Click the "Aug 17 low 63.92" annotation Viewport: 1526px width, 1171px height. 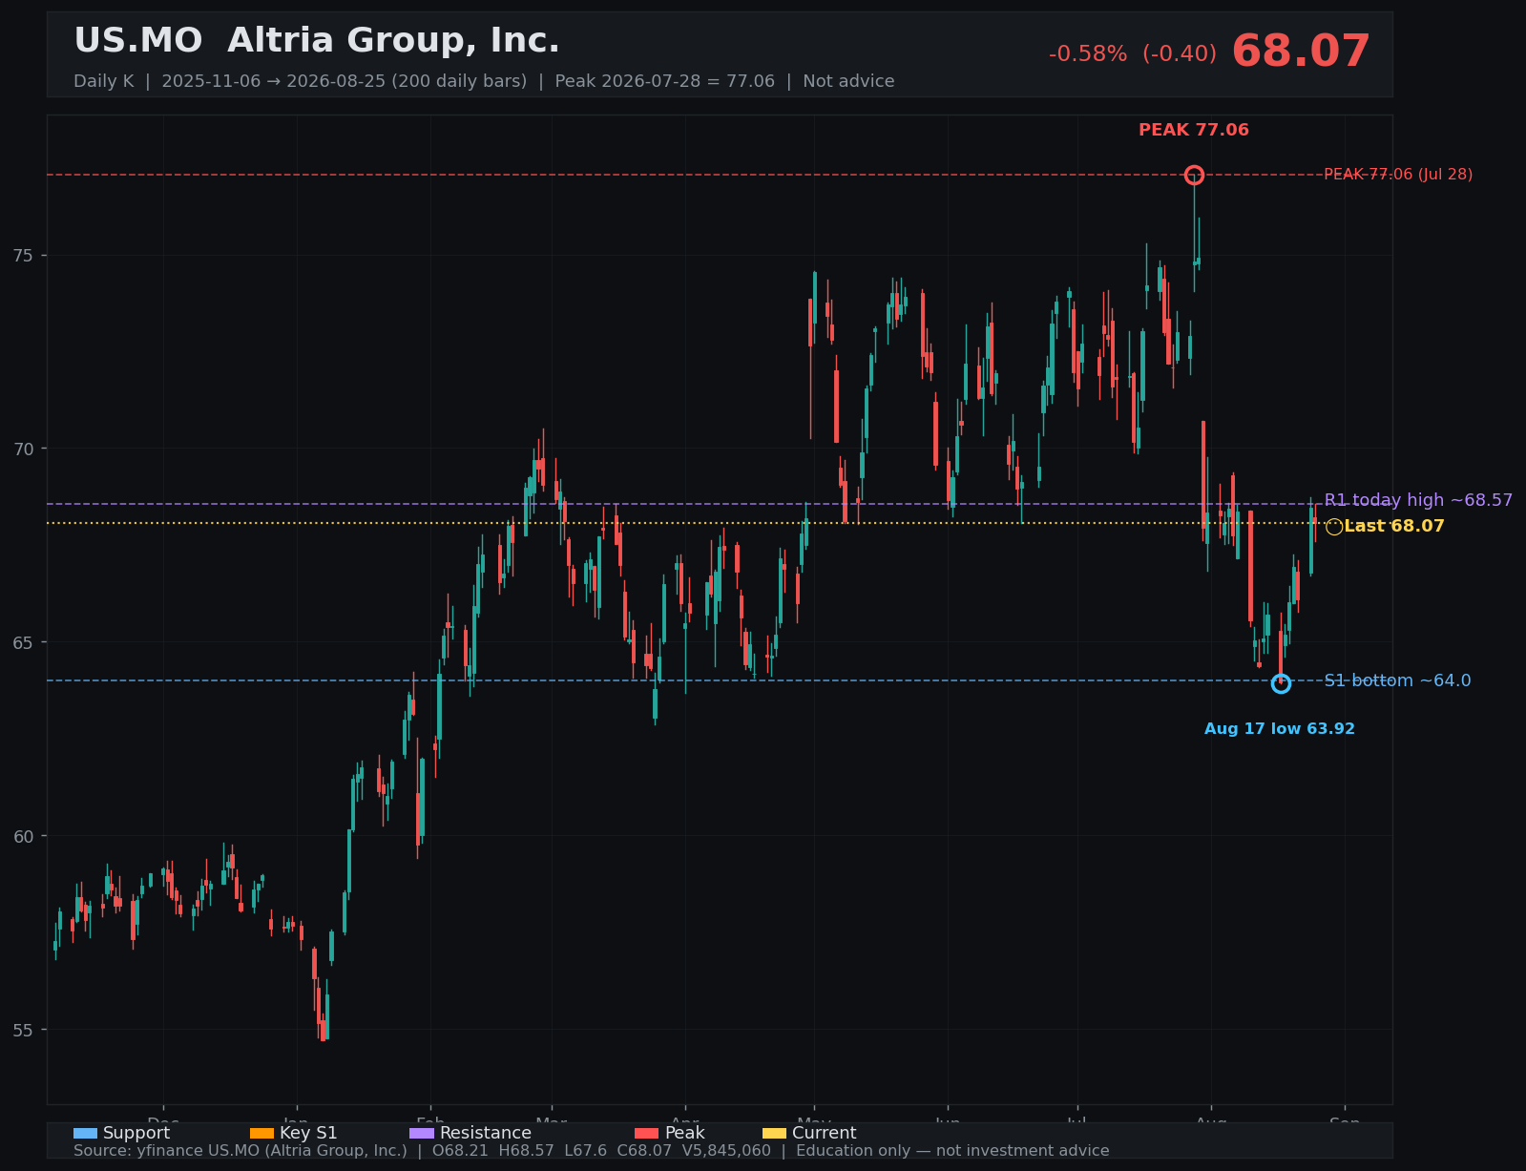1280,729
